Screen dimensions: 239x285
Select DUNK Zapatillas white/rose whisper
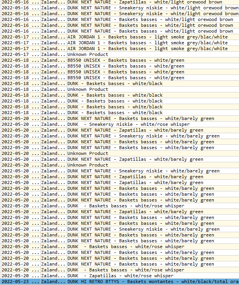[153, 276]
